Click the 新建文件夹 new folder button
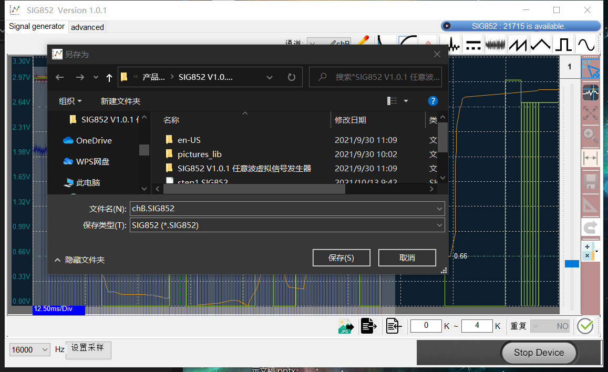 point(120,101)
